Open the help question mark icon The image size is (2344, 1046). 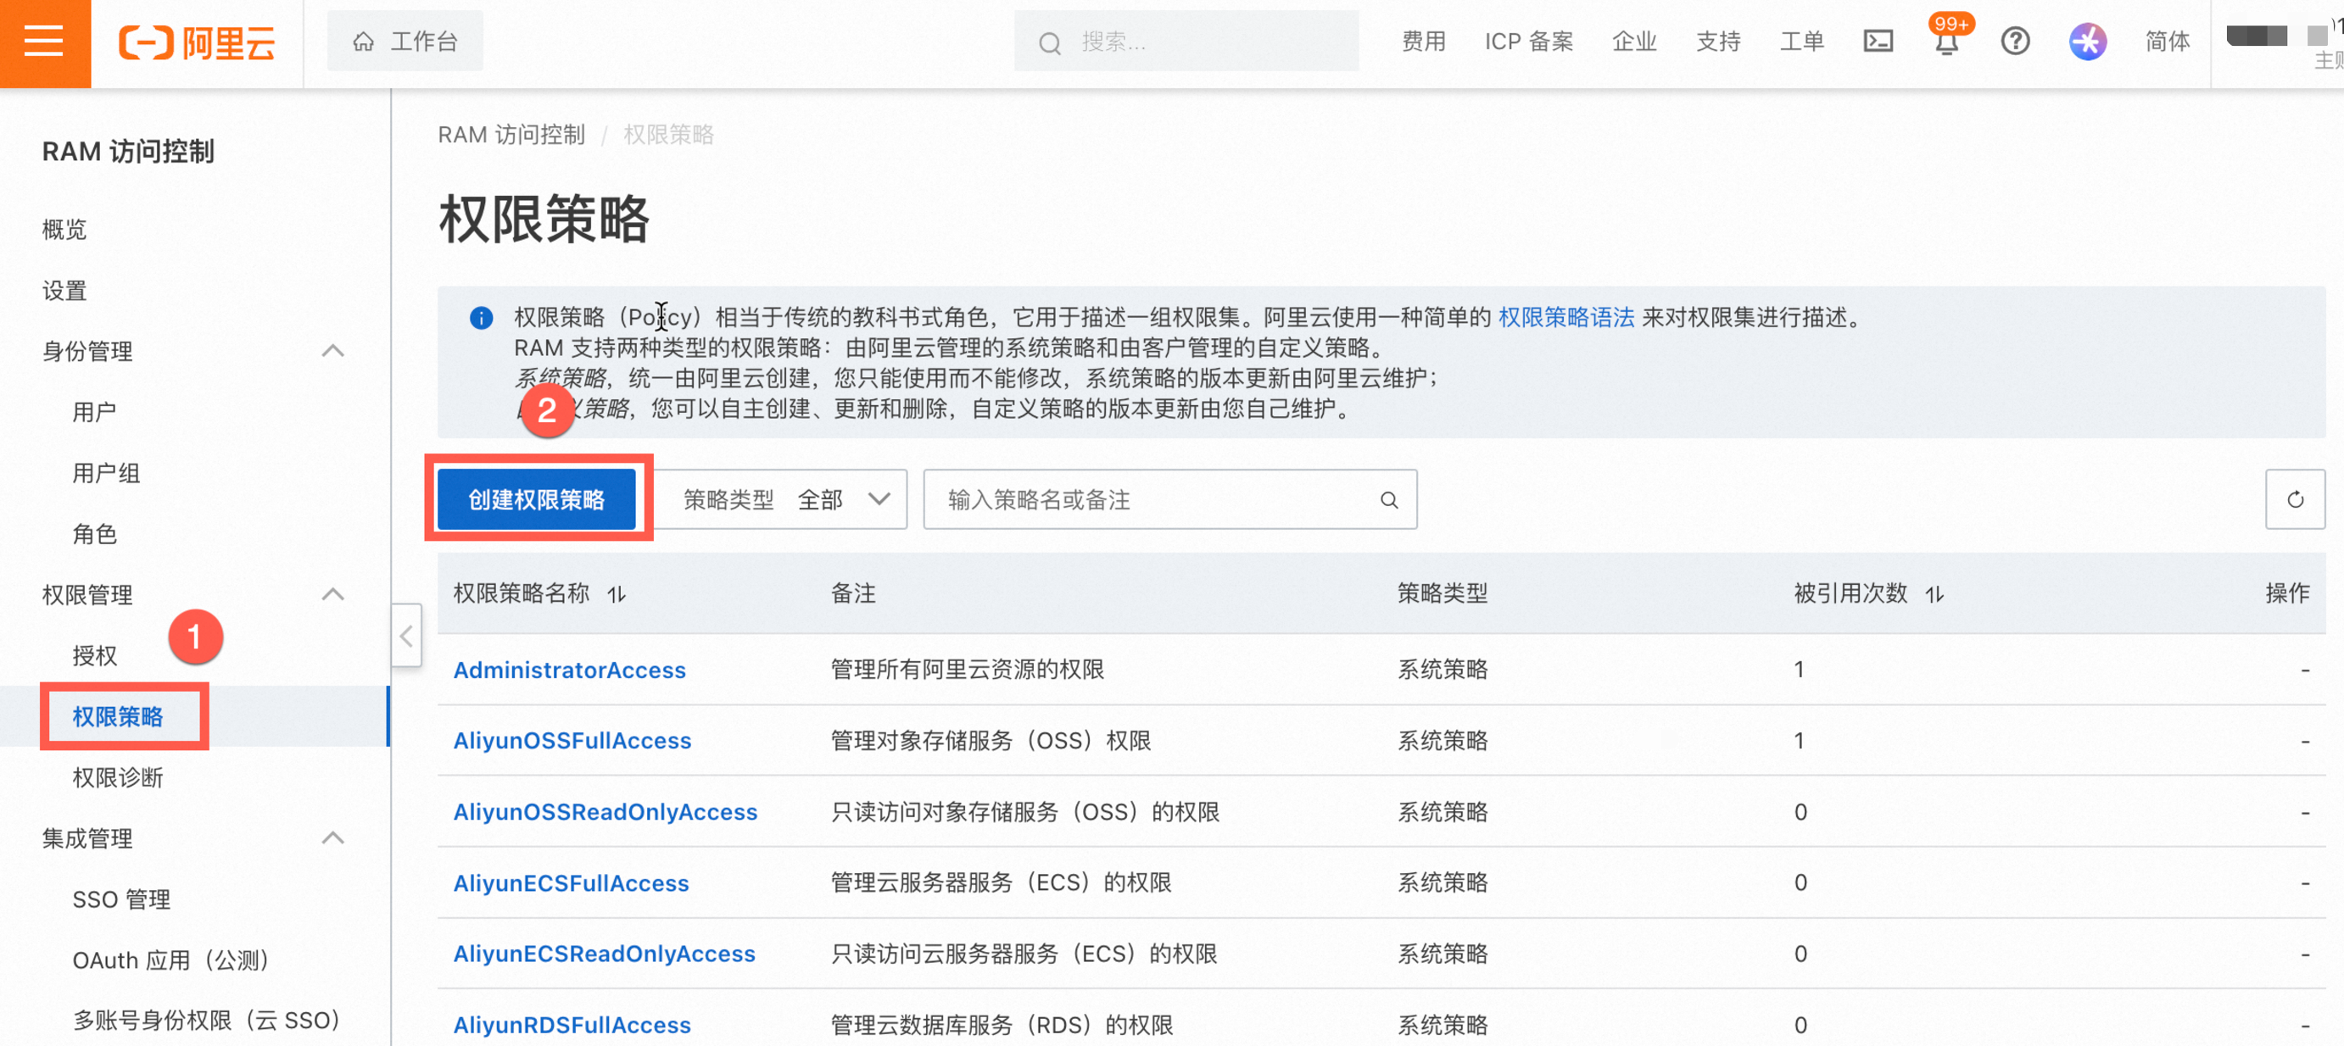point(2016,42)
